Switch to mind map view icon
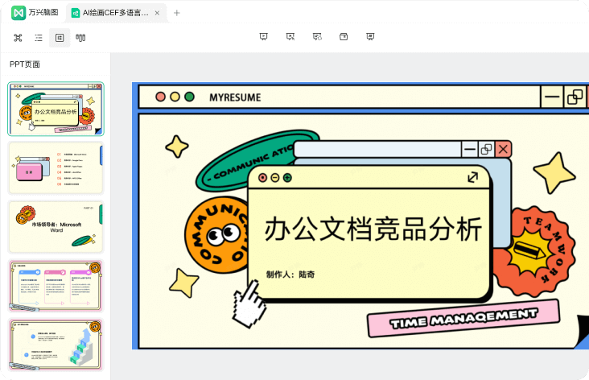Image resolution: width=589 pixels, height=380 pixels. click(x=18, y=38)
